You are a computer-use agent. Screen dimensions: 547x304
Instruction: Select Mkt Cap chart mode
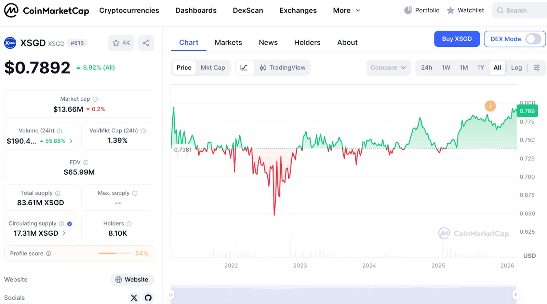[213, 68]
